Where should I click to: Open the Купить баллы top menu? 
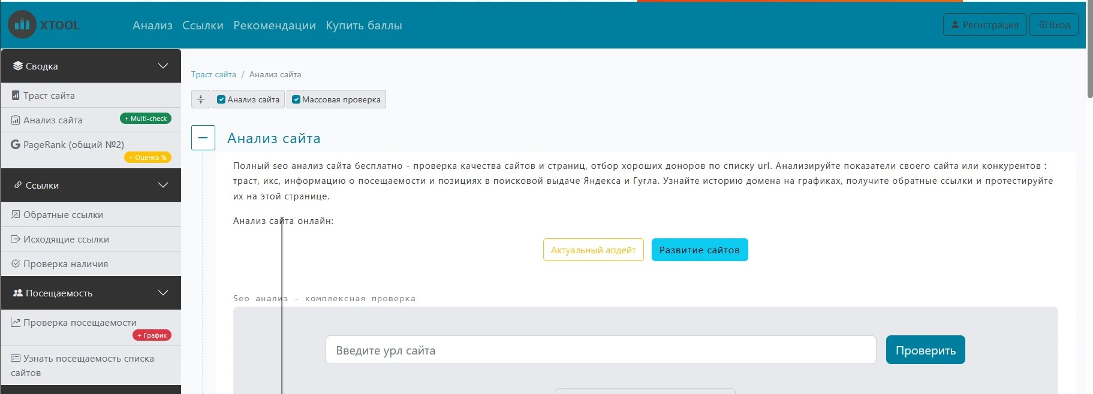pos(364,25)
